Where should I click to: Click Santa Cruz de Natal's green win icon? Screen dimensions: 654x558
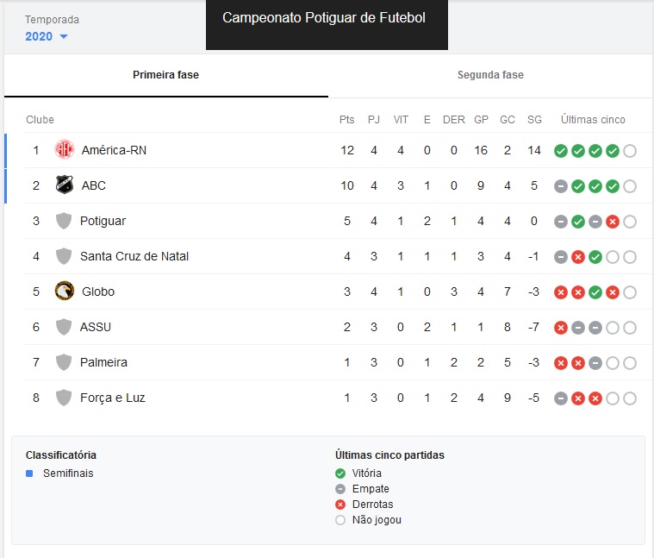595,257
